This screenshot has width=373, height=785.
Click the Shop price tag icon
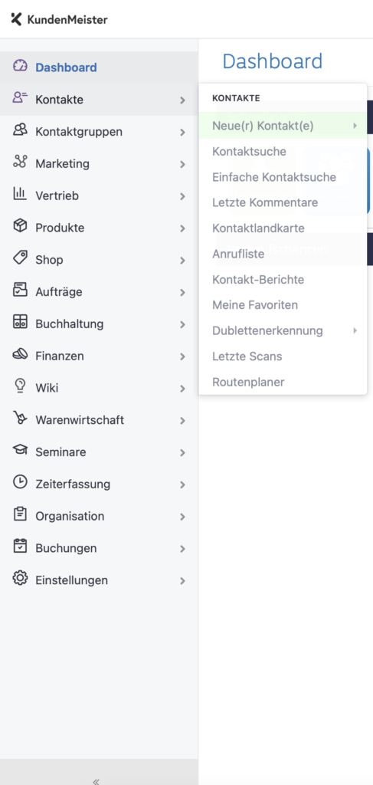pos(20,258)
